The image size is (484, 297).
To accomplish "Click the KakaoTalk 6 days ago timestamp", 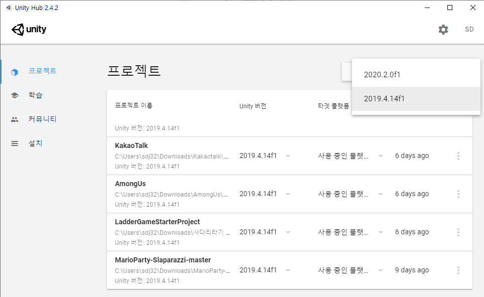I will point(412,156).
